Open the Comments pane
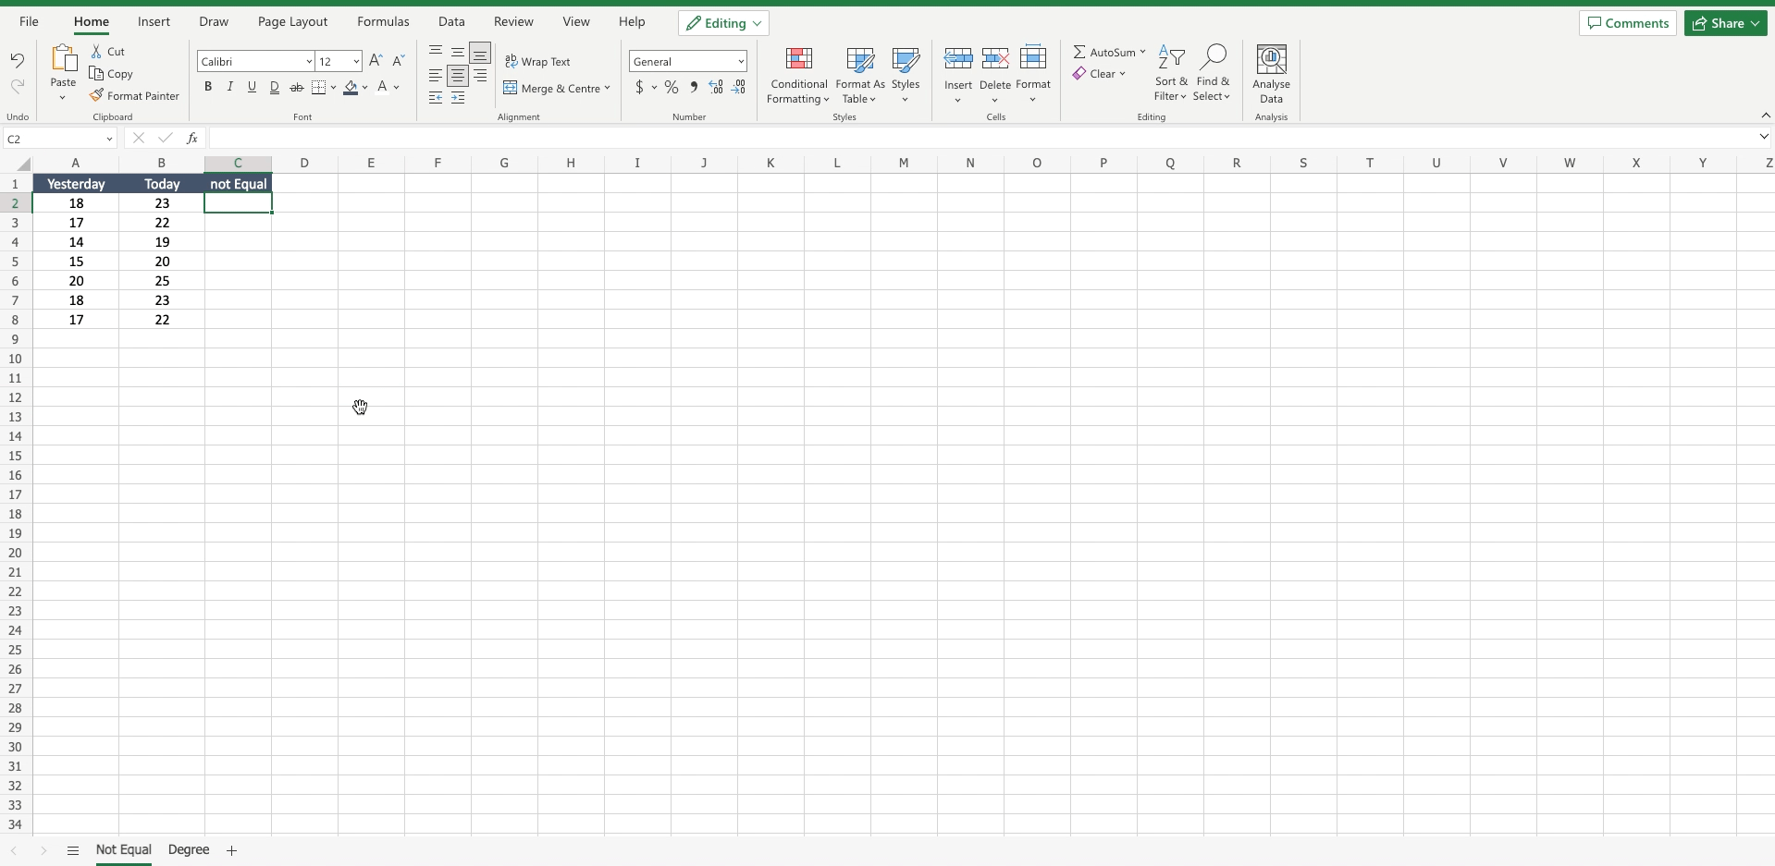The width and height of the screenshot is (1775, 866). [1627, 22]
